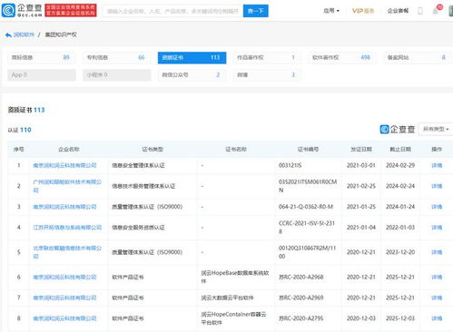
Task: Click the 截止日期 column header
Action: (400, 149)
